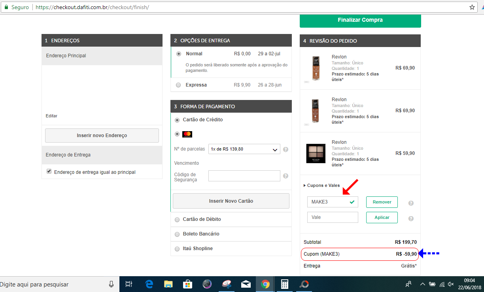
Task: Click the Mastercard logo icon
Action: [x=187, y=134]
